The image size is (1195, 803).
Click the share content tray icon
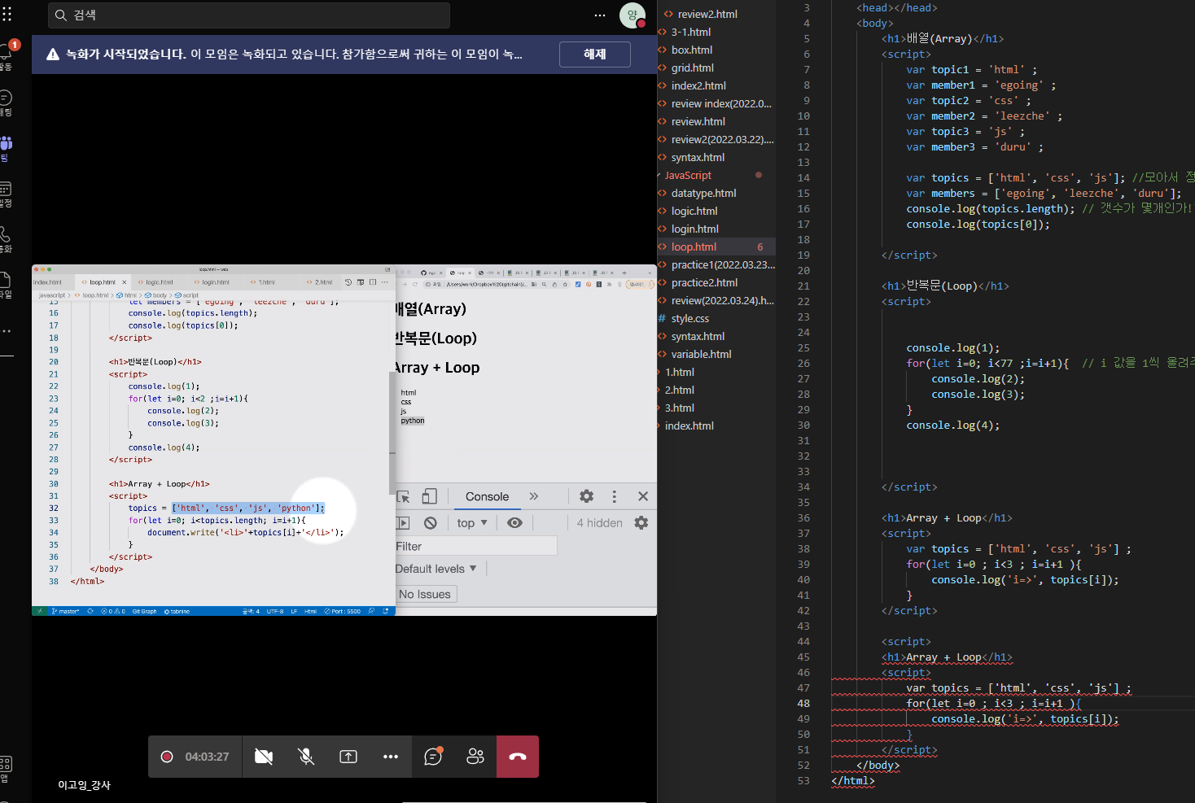[348, 757]
